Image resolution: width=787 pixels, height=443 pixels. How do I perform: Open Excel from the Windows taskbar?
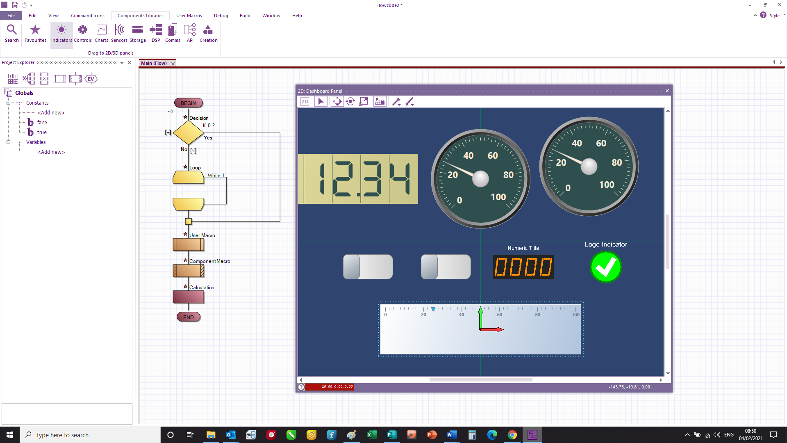[x=371, y=435]
